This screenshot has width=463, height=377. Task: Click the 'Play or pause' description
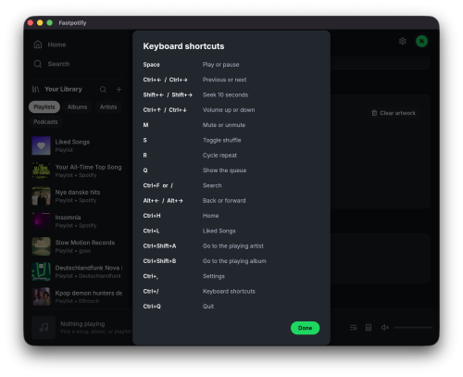[x=220, y=65]
